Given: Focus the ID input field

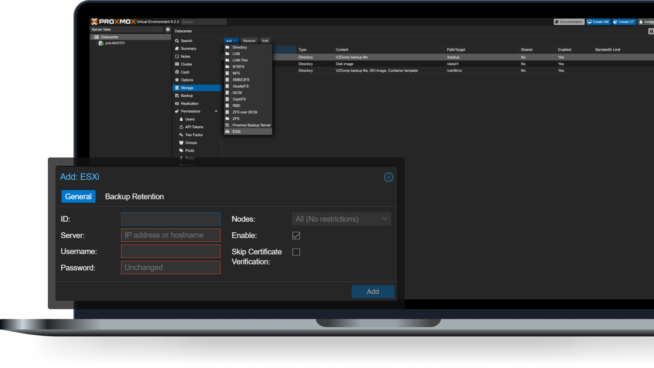Looking at the screenshot, I should (x=171, y=219).
